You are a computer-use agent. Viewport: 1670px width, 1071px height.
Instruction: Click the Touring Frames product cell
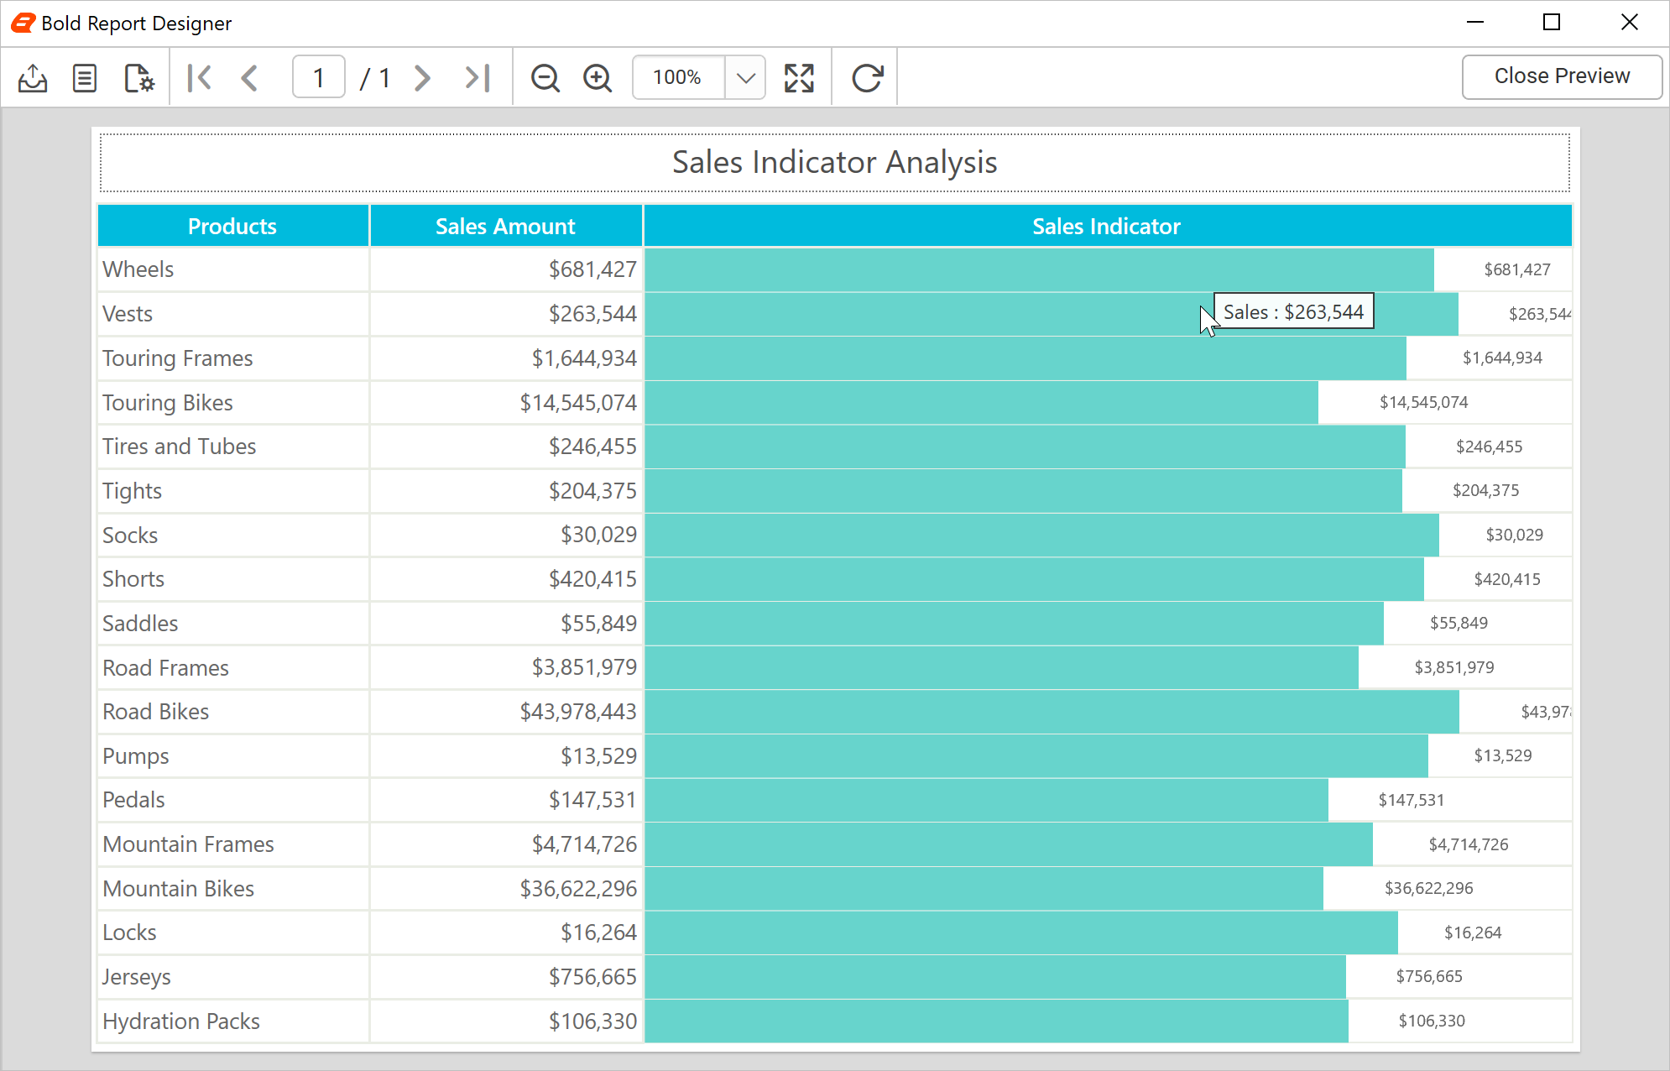point(232,358)
